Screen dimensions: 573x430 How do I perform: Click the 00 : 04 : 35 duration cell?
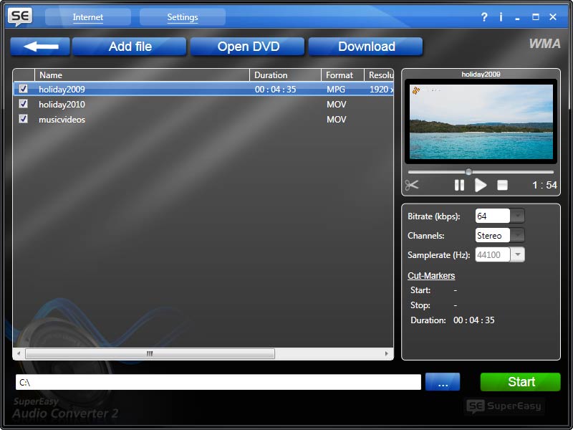point(276,89)
